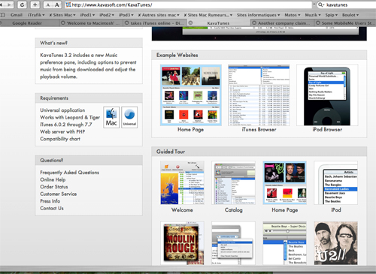This screenshot has height=274, width=376.
Task: Open the Welcome guided tour thumbnail
Action: 182,183
